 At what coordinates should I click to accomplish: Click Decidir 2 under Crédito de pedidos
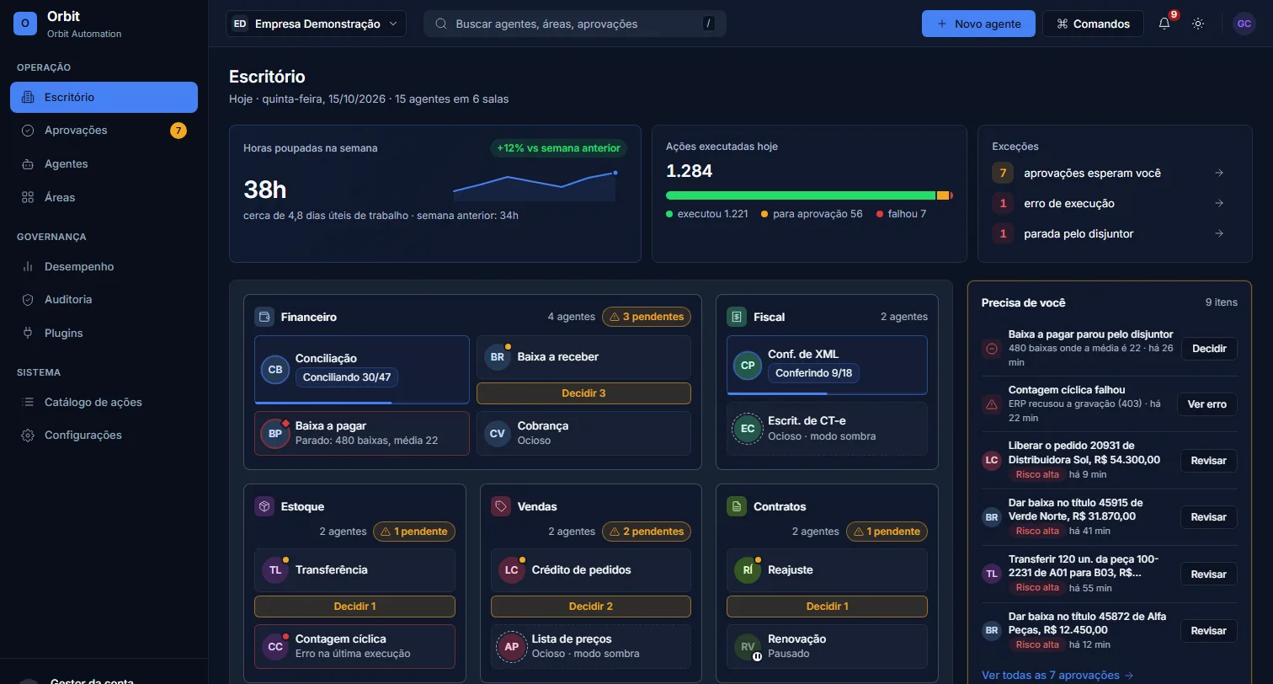pos(591,607)
